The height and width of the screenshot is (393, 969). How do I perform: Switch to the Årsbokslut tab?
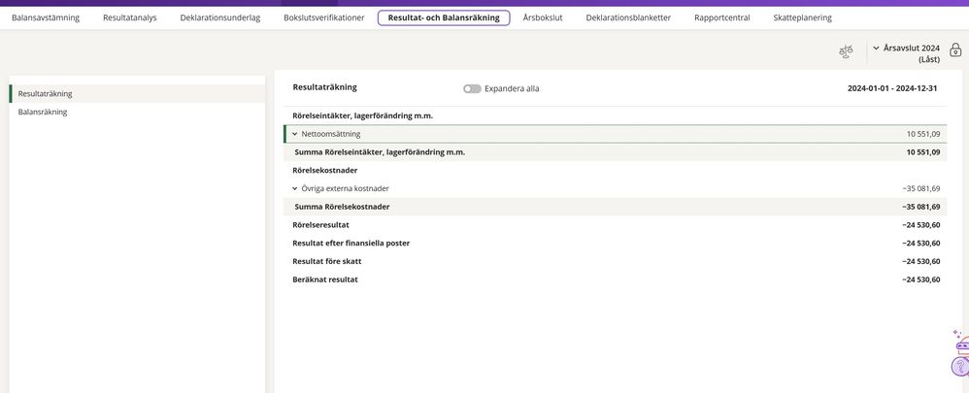click(x=542, y=17)
